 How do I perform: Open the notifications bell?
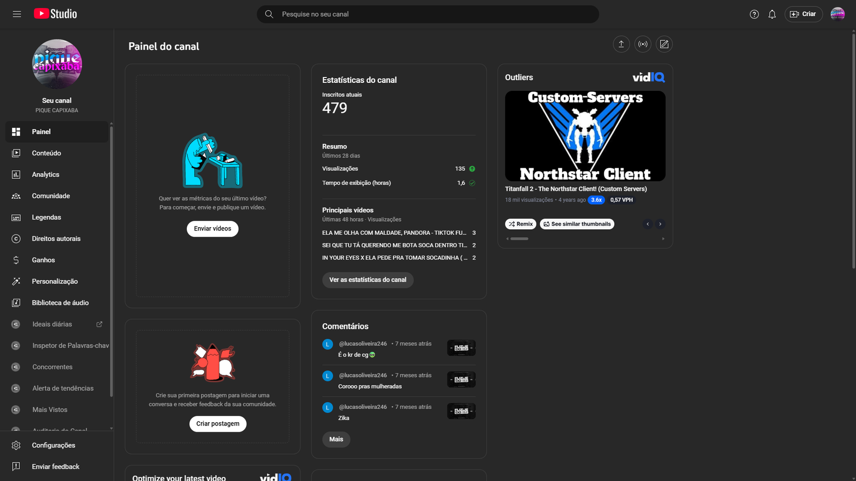click(x=772, y=14)
